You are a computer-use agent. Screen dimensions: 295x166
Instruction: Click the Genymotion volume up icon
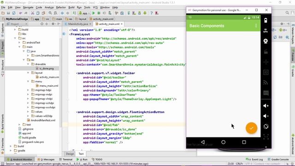[x=265, y=106]
